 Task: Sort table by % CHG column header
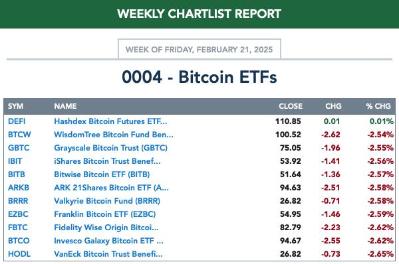point(378,106)
